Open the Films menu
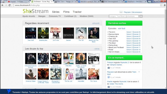This screenshot has height=94, width=167. point(66,12)
